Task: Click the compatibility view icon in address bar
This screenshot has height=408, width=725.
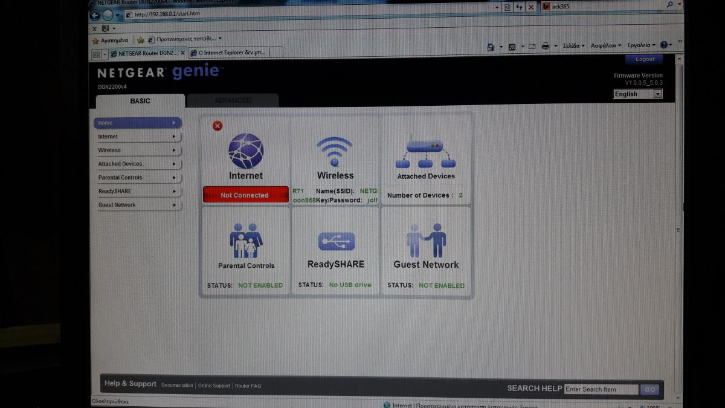Action: click(507, 7)
